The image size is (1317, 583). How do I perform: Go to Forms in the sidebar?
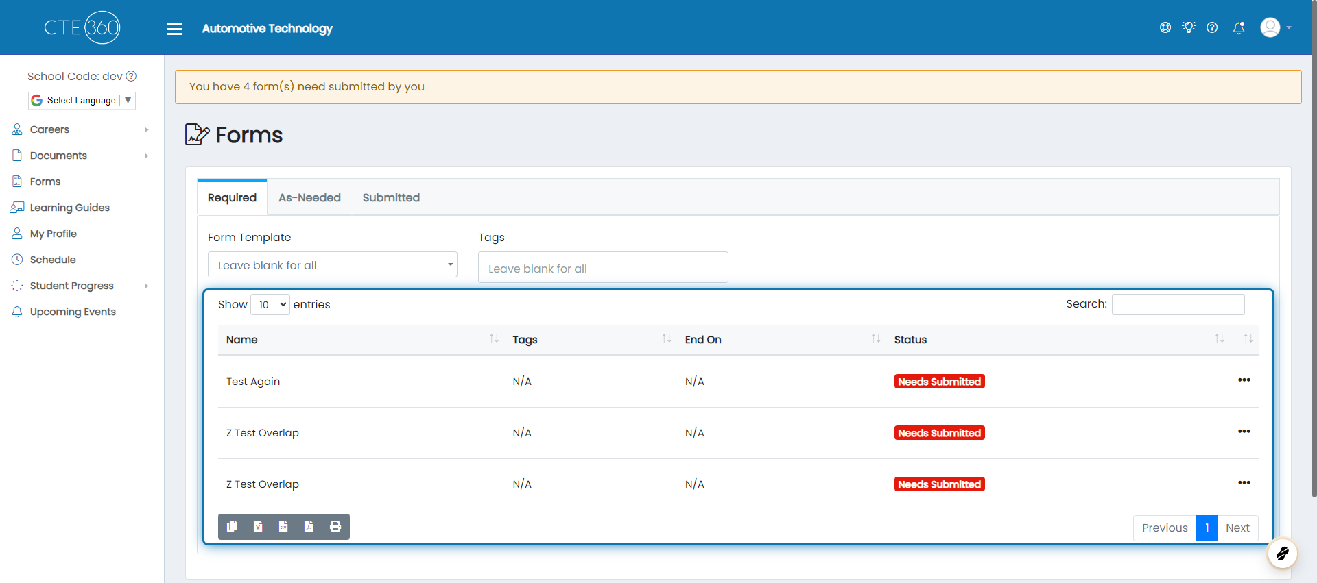point(45,182)
